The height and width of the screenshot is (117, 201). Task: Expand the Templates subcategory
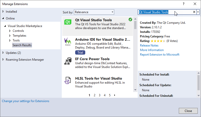pos(10,36)
